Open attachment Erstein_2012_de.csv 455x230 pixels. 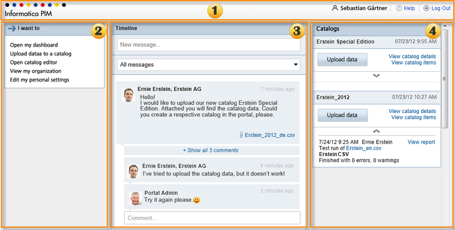(270, 135)
